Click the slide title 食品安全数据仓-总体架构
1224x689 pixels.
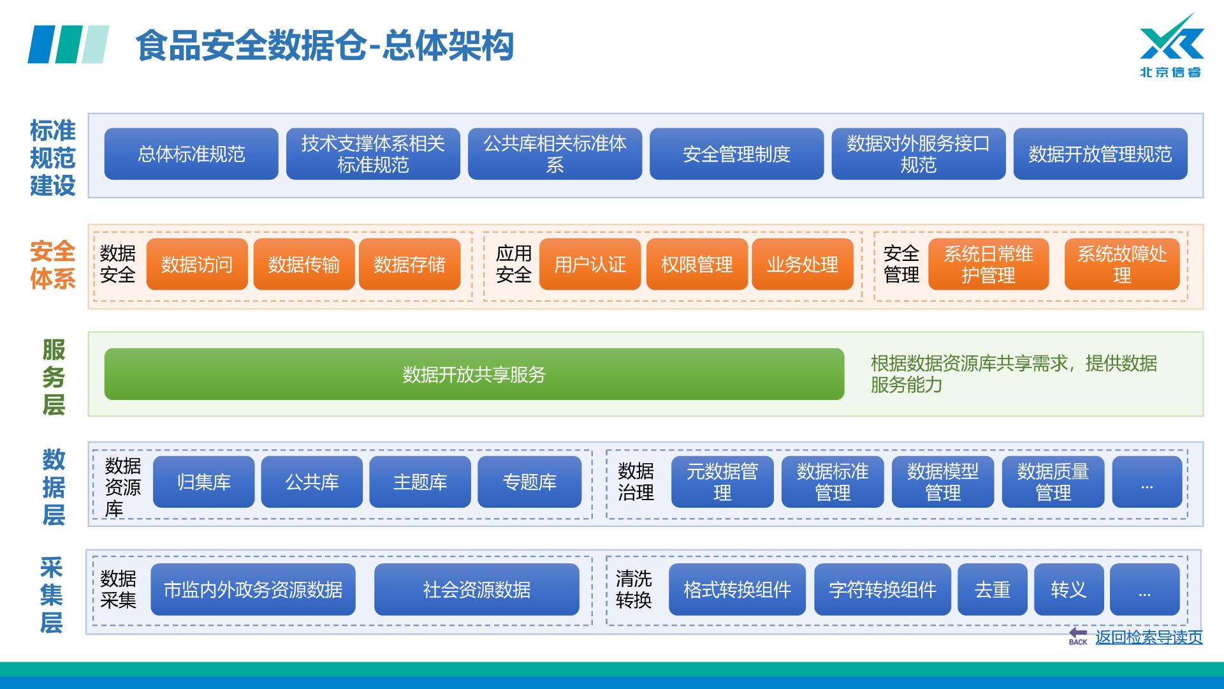coord(324,46)
